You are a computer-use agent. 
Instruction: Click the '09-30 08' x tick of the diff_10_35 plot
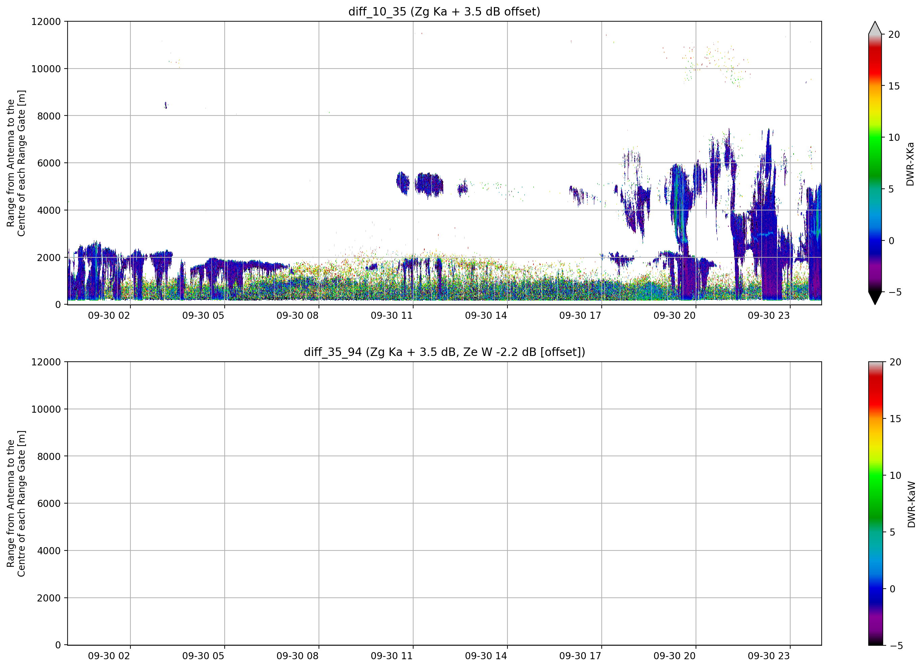point(298,316)
